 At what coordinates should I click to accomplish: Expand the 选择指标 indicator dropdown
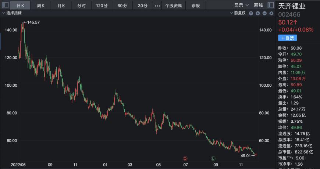pyautogui.click(x=12, y=13)
